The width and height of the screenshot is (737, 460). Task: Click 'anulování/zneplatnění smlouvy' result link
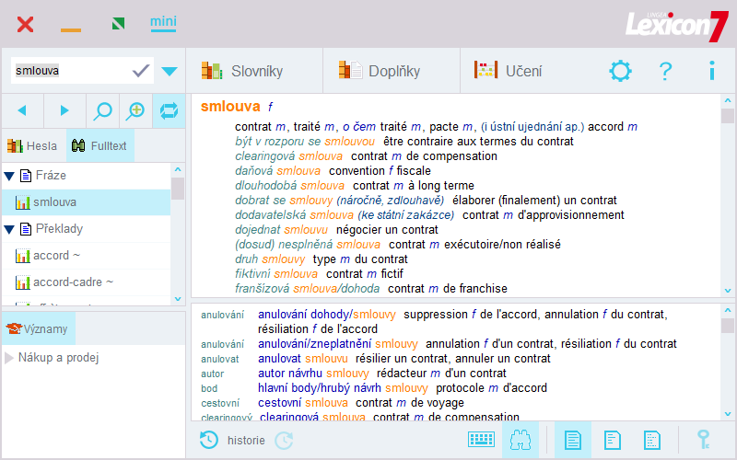point(337,344)
